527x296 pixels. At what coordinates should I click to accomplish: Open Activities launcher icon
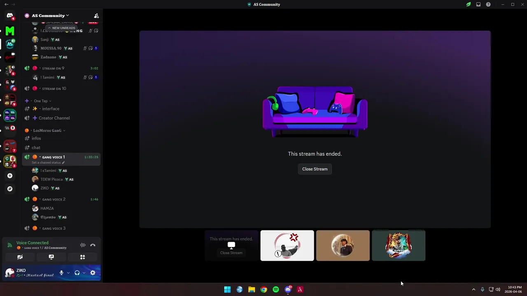click(x=82, y=257)
